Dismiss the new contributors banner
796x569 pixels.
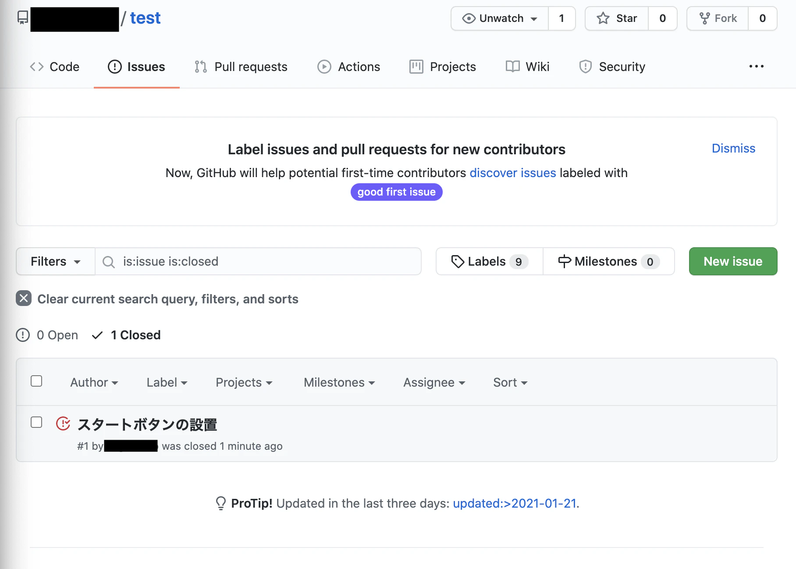click(733, 148)
